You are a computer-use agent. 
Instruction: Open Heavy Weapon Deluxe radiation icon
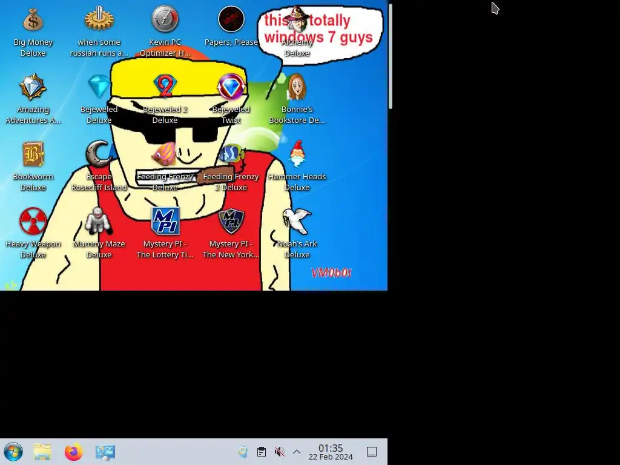tap(33, 221)
